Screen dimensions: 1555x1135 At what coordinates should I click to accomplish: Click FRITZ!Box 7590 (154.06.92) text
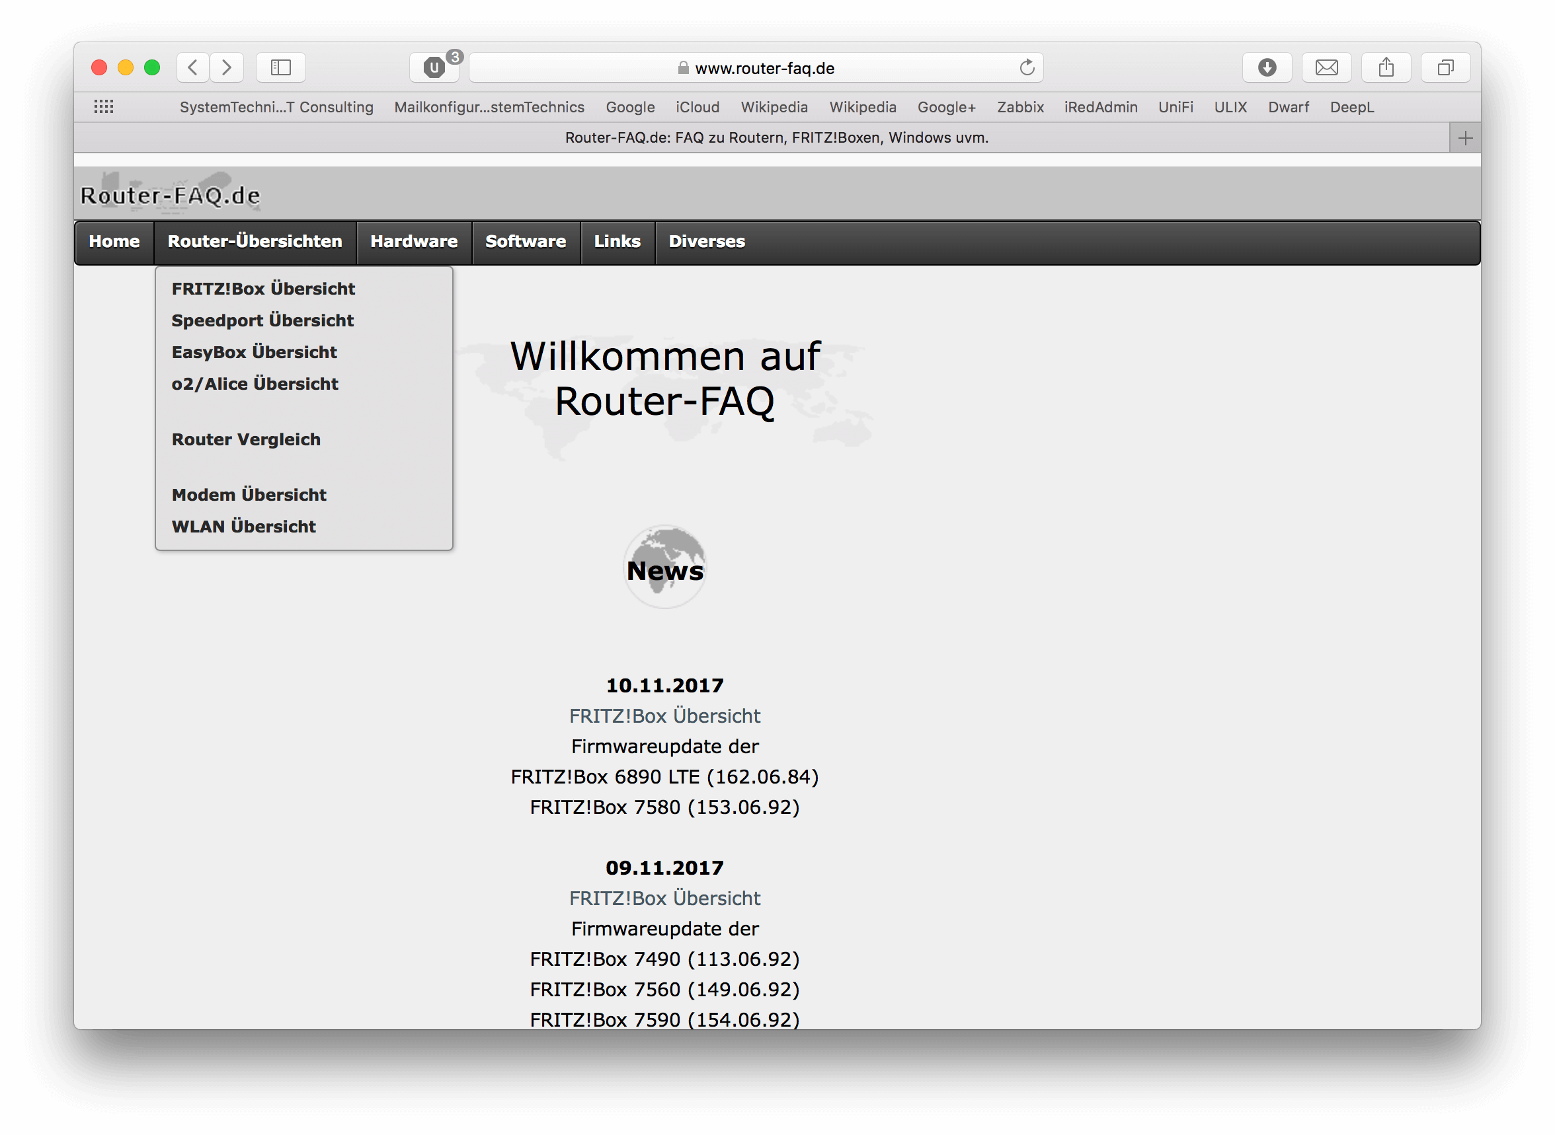coord(664,1019)
